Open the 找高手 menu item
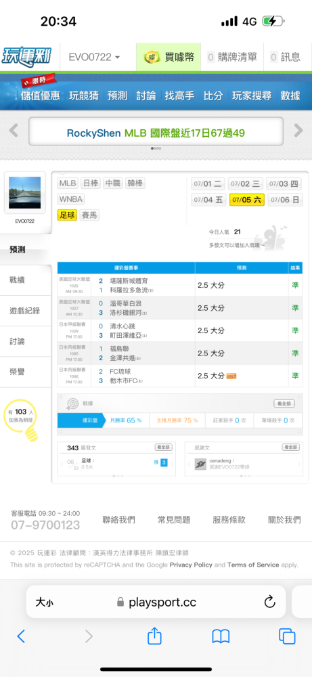The height and width of the screenshot is (677, 312). pos(179,96)
